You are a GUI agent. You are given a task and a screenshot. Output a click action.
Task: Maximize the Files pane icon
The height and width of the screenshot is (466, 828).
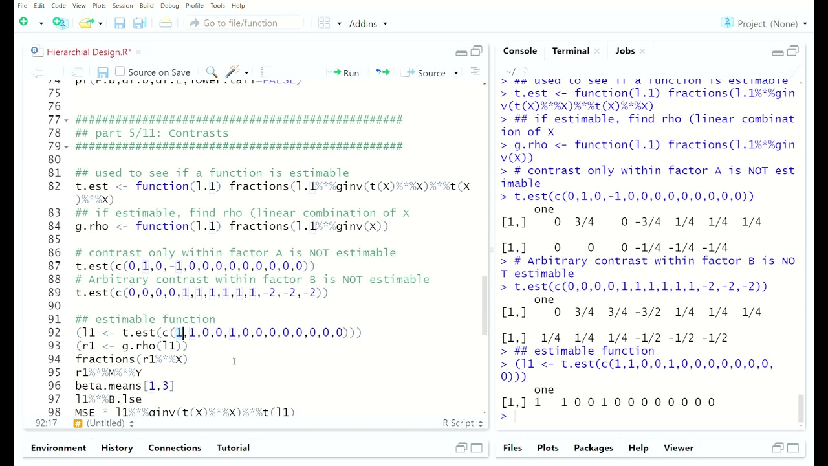coord(793,448)
